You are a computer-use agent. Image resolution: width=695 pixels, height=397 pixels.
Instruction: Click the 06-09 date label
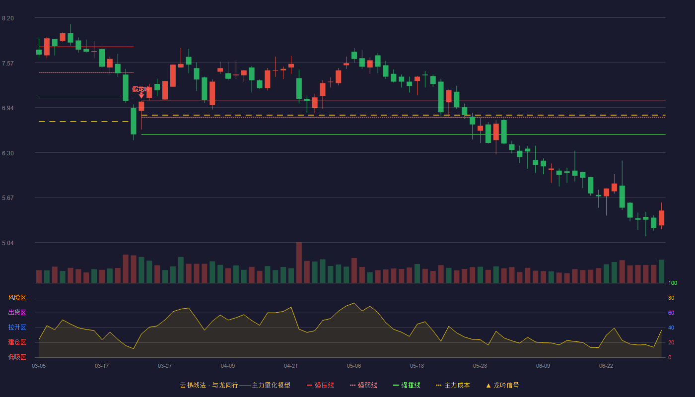[543, 366]
